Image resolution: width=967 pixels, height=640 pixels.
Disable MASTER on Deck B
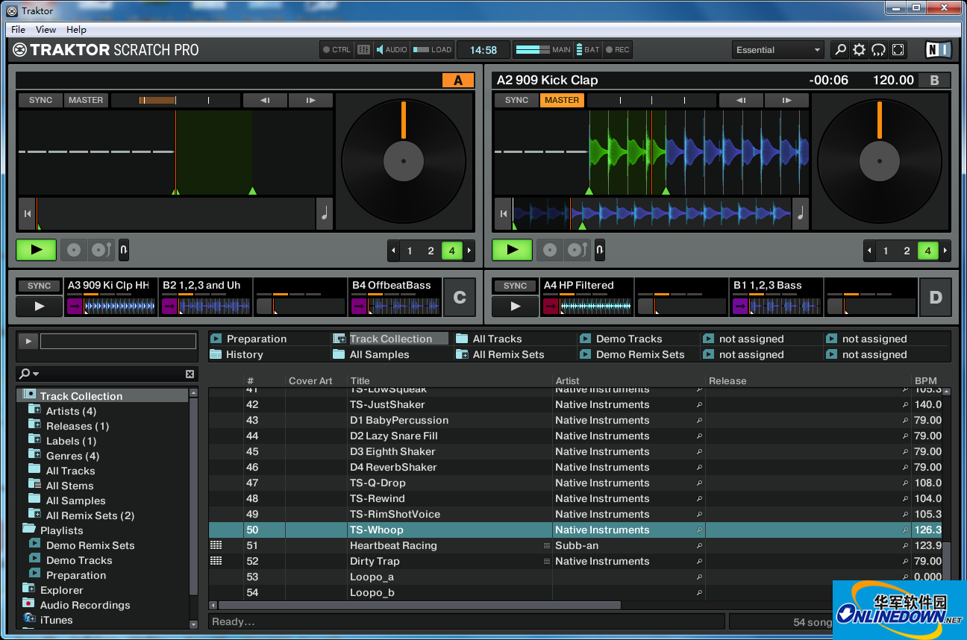pyautogui.click(x=562, y=100)
